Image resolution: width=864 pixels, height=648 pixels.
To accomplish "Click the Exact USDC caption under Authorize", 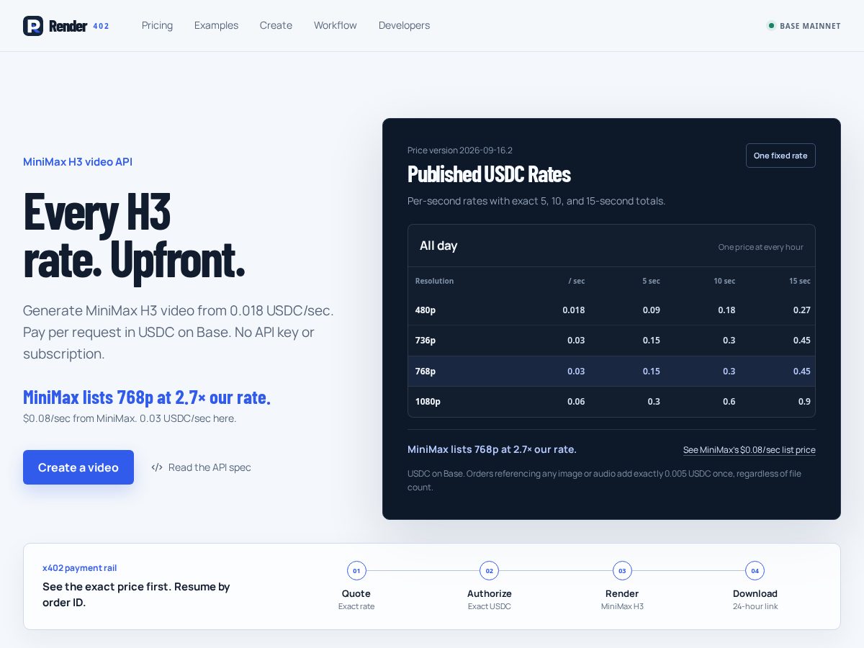I will click(x=490, y=606).
